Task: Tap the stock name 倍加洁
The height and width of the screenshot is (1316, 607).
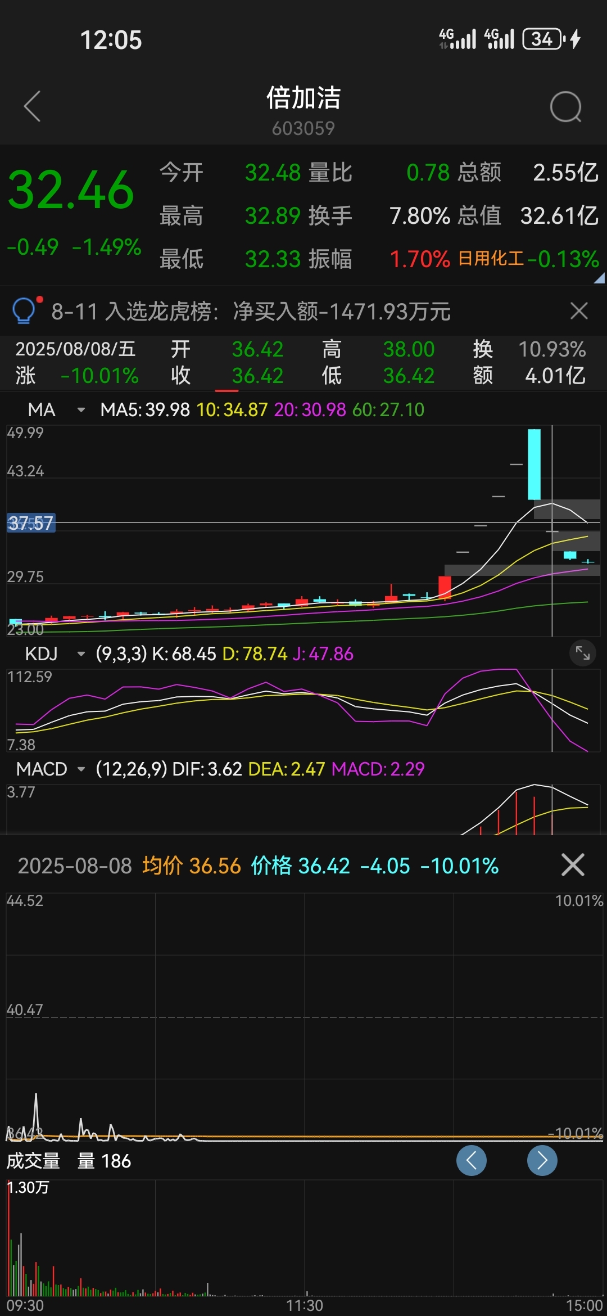Action: 303,98
